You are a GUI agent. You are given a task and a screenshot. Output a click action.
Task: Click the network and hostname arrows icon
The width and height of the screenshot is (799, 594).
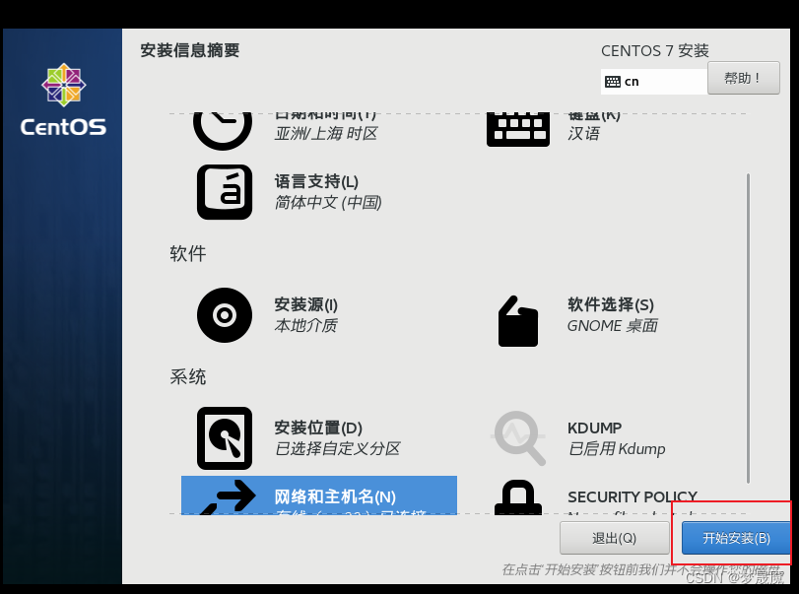228,496
